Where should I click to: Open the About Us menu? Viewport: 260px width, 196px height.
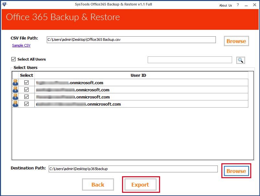(x=226, y=5)
